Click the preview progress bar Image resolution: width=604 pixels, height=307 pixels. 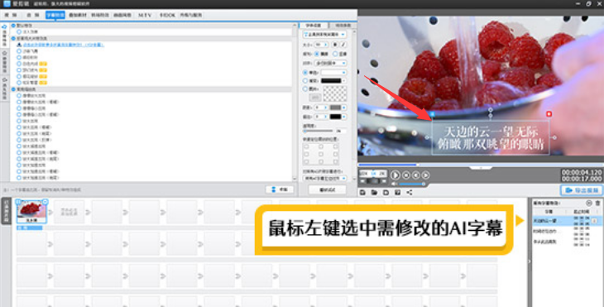coord(481,165)
